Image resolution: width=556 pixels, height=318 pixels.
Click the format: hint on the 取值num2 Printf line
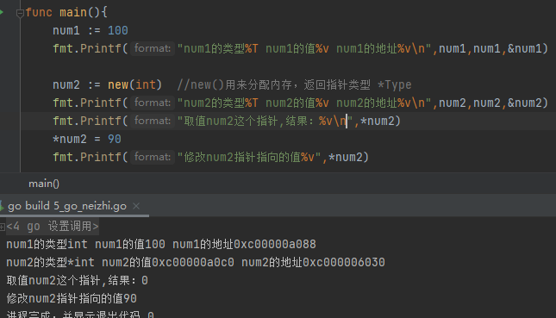(153, 121)
